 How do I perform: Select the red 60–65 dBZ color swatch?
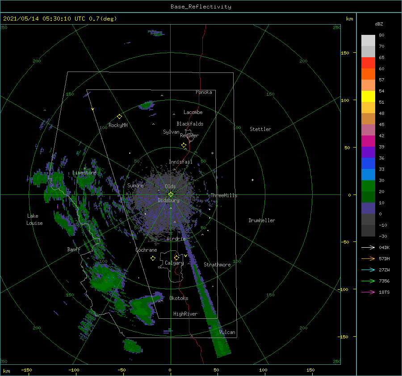point(368,63)
